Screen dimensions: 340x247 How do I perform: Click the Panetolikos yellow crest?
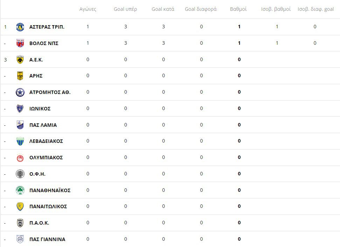point(20,206)
